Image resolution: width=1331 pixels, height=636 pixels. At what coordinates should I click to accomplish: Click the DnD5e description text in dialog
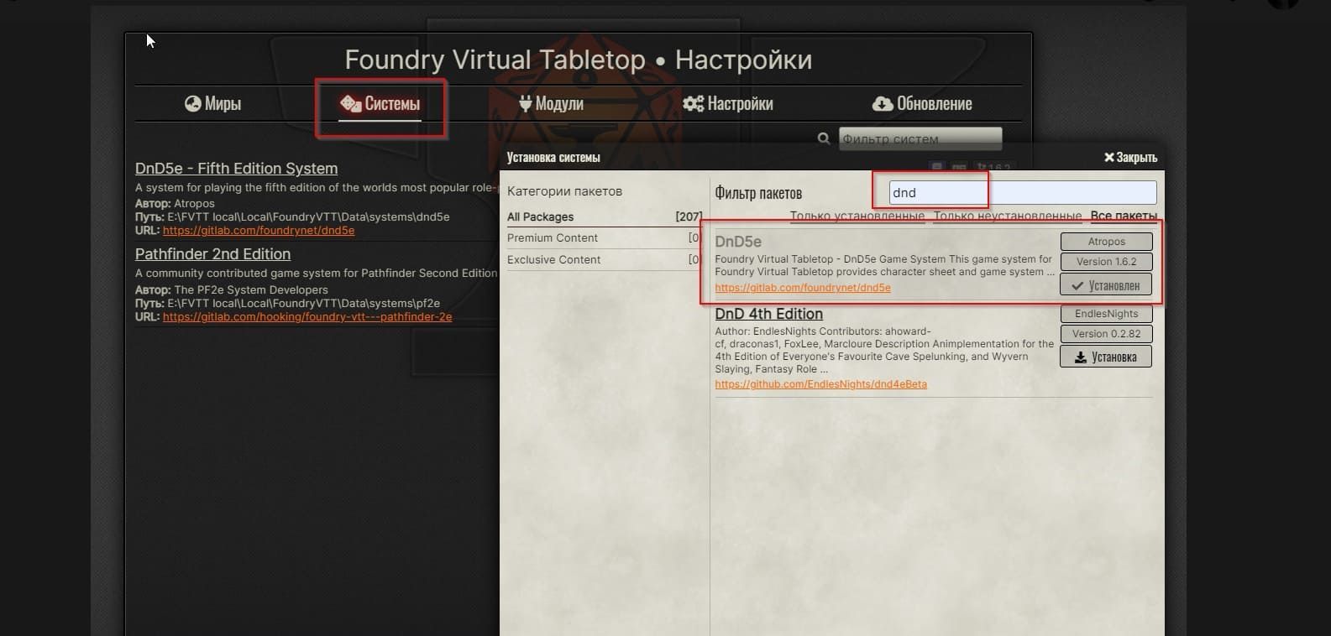[883, 265]
